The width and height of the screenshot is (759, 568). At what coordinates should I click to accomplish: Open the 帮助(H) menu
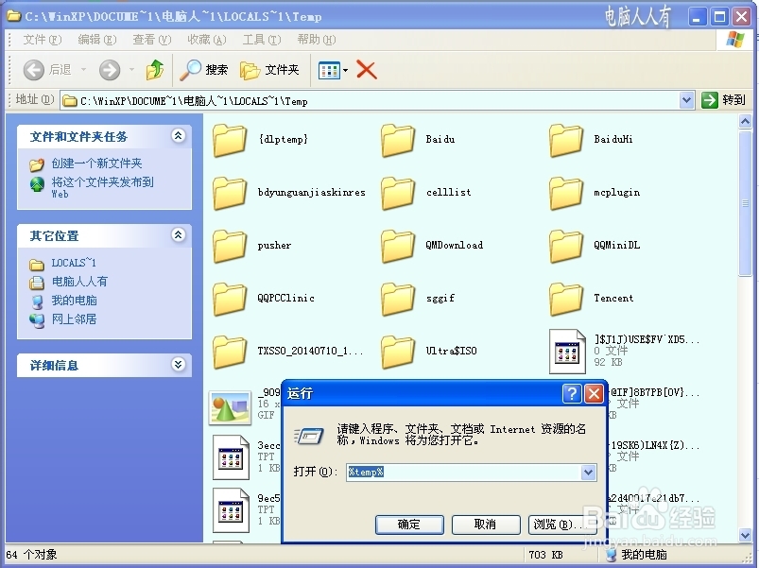[x=316, y=40]
